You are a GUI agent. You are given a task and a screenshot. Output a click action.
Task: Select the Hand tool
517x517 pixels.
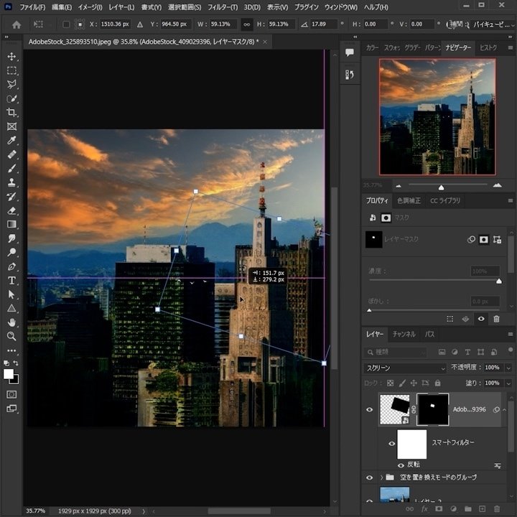point(11,322)
